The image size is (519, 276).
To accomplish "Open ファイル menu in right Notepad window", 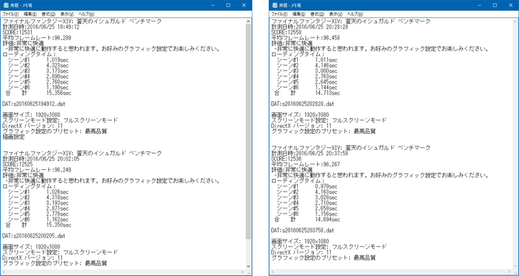I will point(279,14).
